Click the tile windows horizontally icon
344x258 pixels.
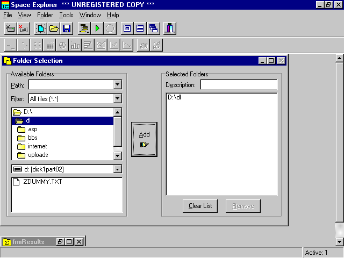(x=140, y=28)
